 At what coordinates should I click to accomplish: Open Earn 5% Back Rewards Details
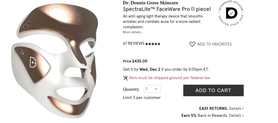(212, 115)
